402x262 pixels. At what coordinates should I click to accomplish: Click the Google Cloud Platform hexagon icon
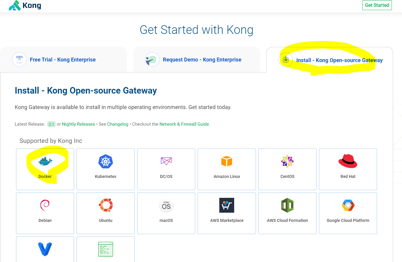348,205
